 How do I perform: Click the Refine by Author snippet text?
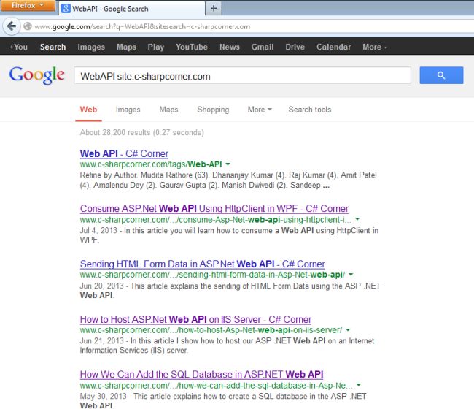click(x=228, y=180)
